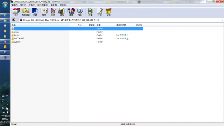Click the indie row modified date 2012/2/17
224x126 pixels.
(123, 35)
